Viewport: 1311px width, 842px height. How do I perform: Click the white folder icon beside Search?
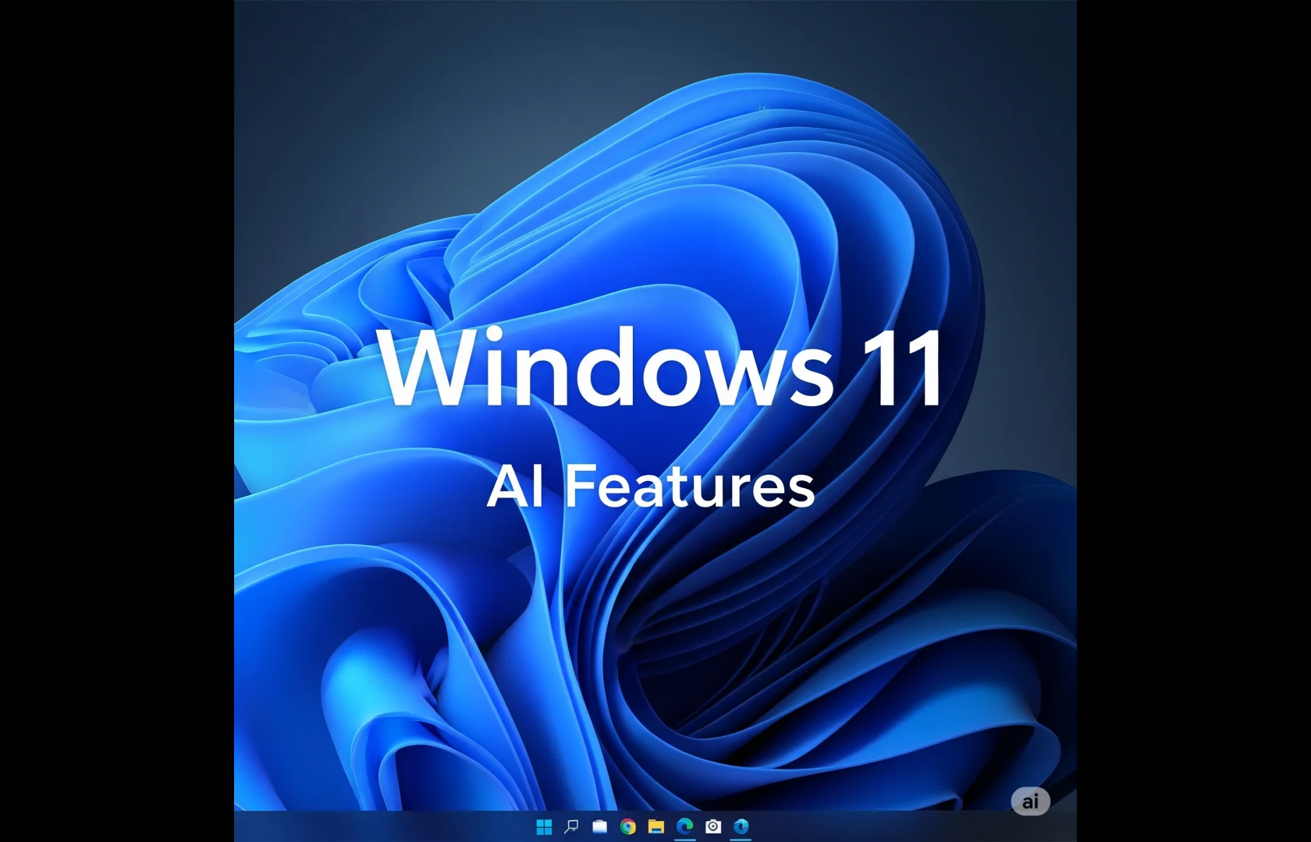coord(599,826)
